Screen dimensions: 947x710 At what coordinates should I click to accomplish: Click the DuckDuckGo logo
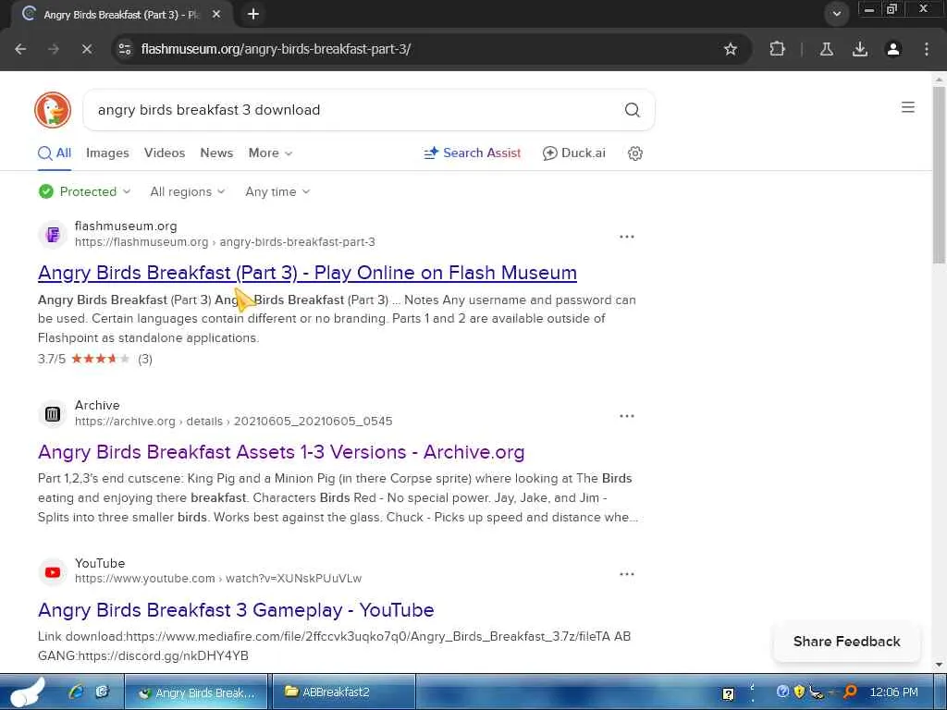53,110
